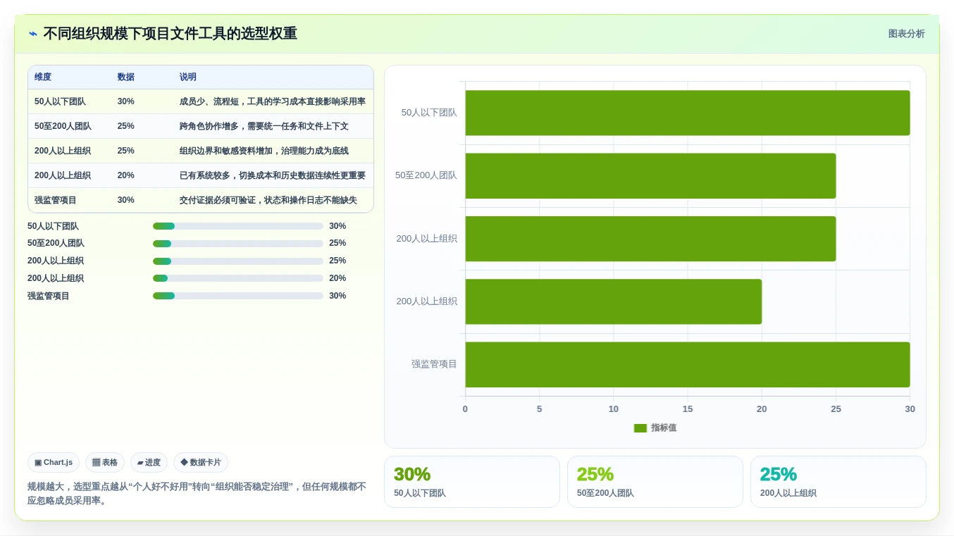Viewport: 954px width, 536px height.
Task: Select the 进度 chip
Action: (149, 463)
